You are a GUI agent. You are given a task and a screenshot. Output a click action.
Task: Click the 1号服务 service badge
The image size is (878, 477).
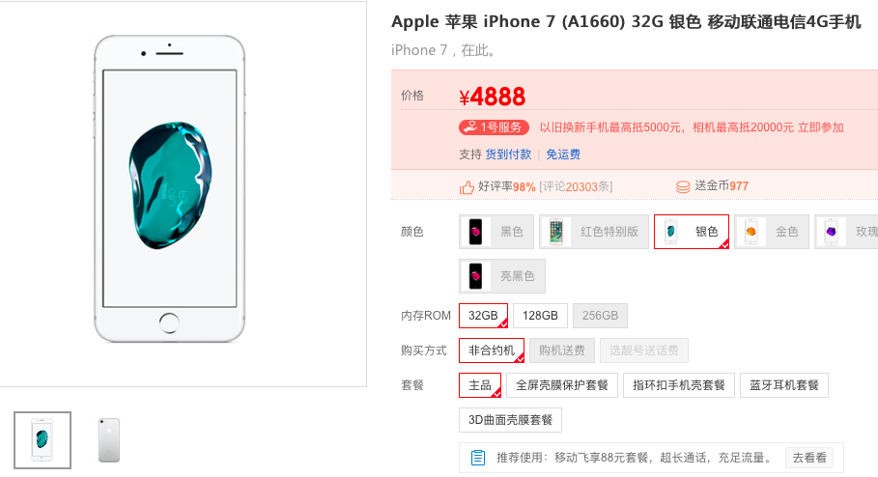click(494, 127)
